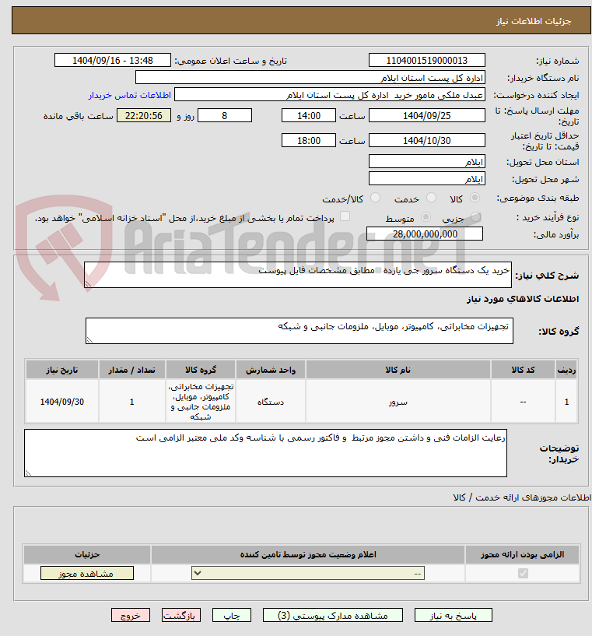Click the اطلاعات کالاهای مورد نیاز heading
This screenshot has width=592, height=636.
(x=523, y=299)
